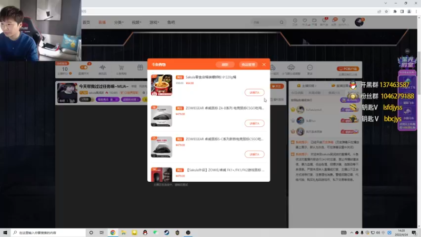
Task: Explain the Sakula noodle product
Action: 254,93
